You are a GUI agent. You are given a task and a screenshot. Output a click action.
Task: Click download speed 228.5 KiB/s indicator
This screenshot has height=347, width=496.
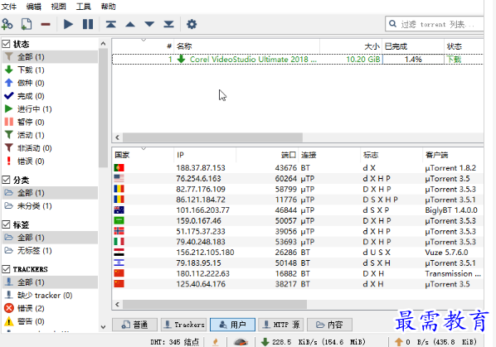(314, 342)
